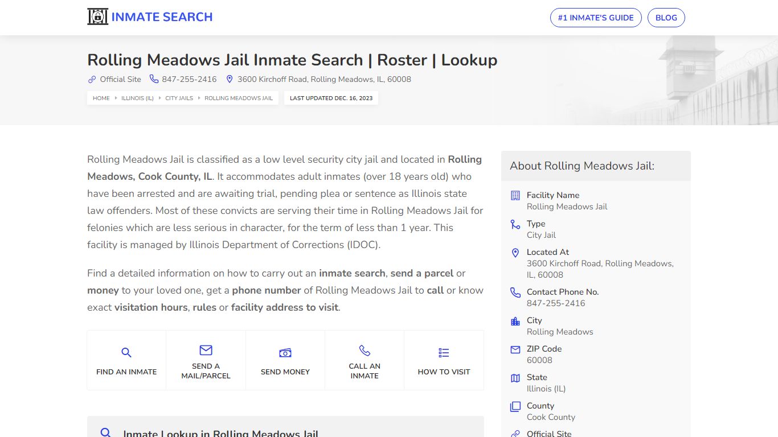Click the Contact Phone No. label in sidebar
778x437 pixels.
[x=563, y=292]
